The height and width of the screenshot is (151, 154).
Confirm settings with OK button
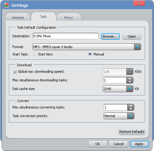[97, 144]
